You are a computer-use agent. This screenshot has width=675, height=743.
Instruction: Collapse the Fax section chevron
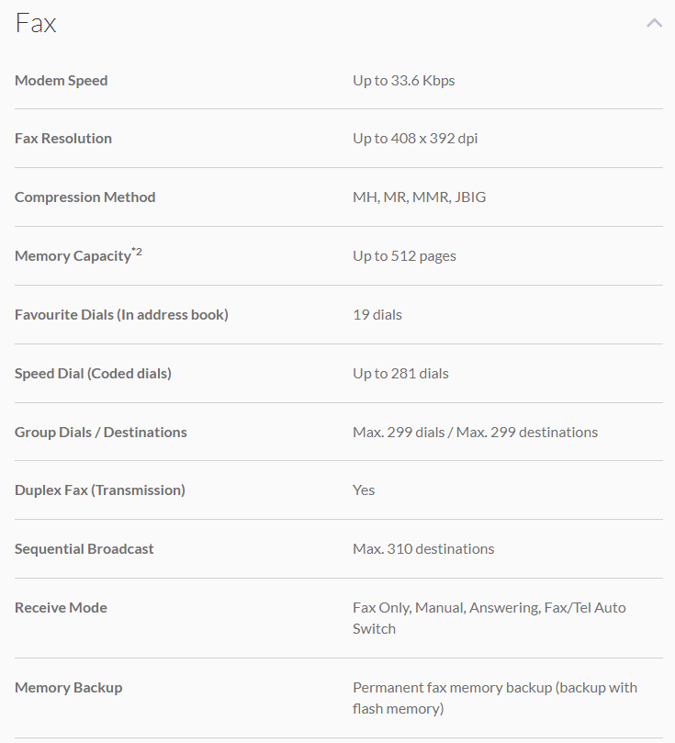pos(654,23)
